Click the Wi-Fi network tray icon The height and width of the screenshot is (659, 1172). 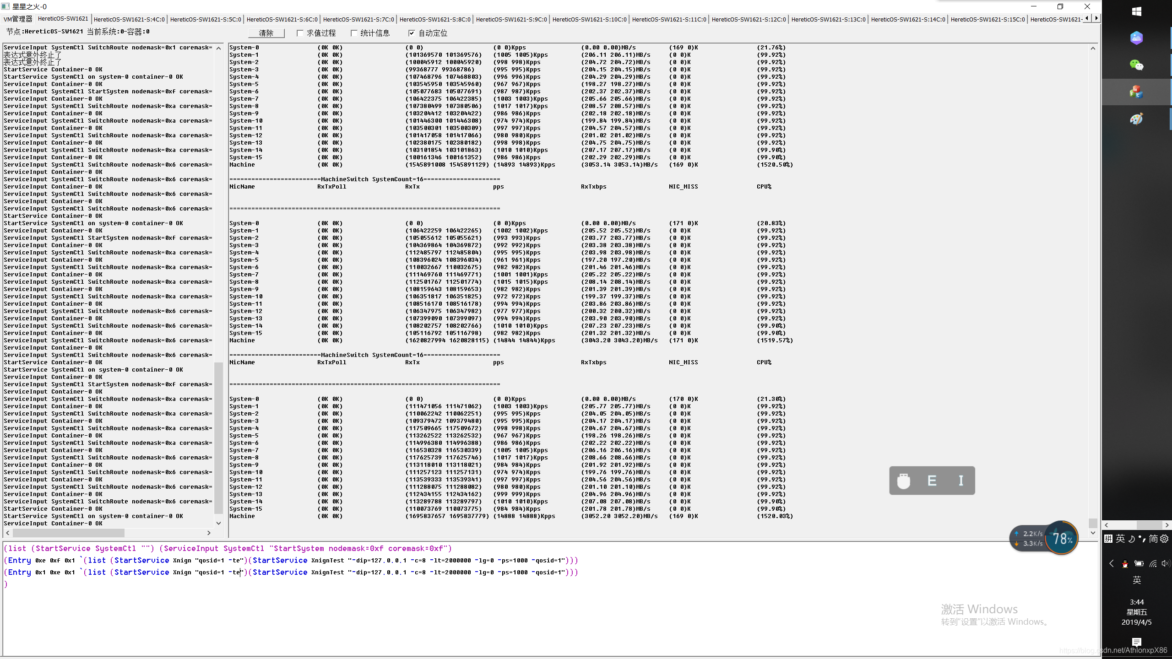coord(1153,564)
